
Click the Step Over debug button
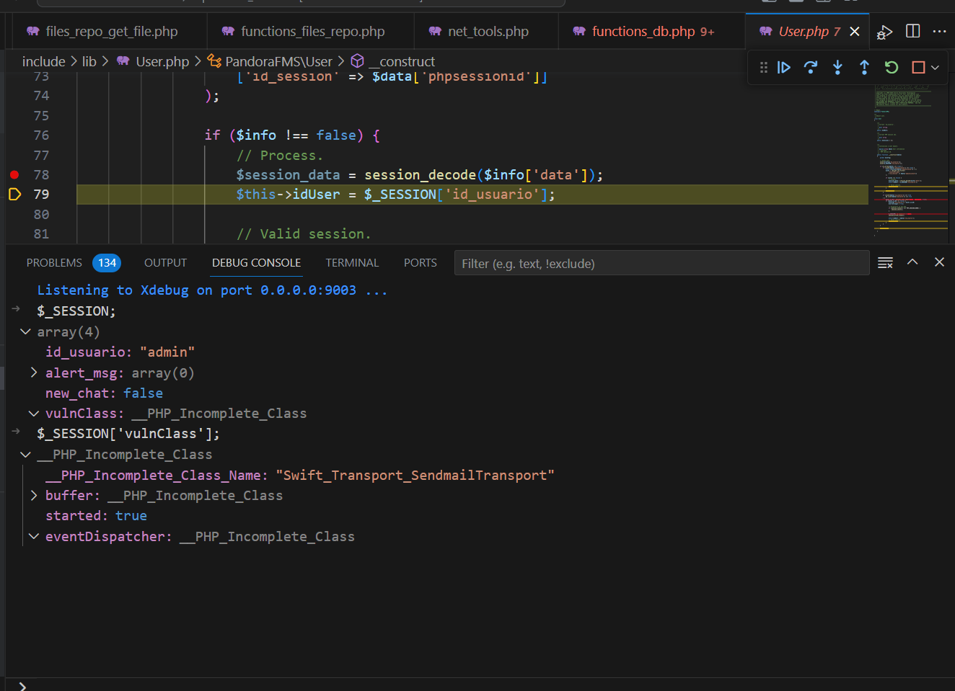tap(811, 68)
